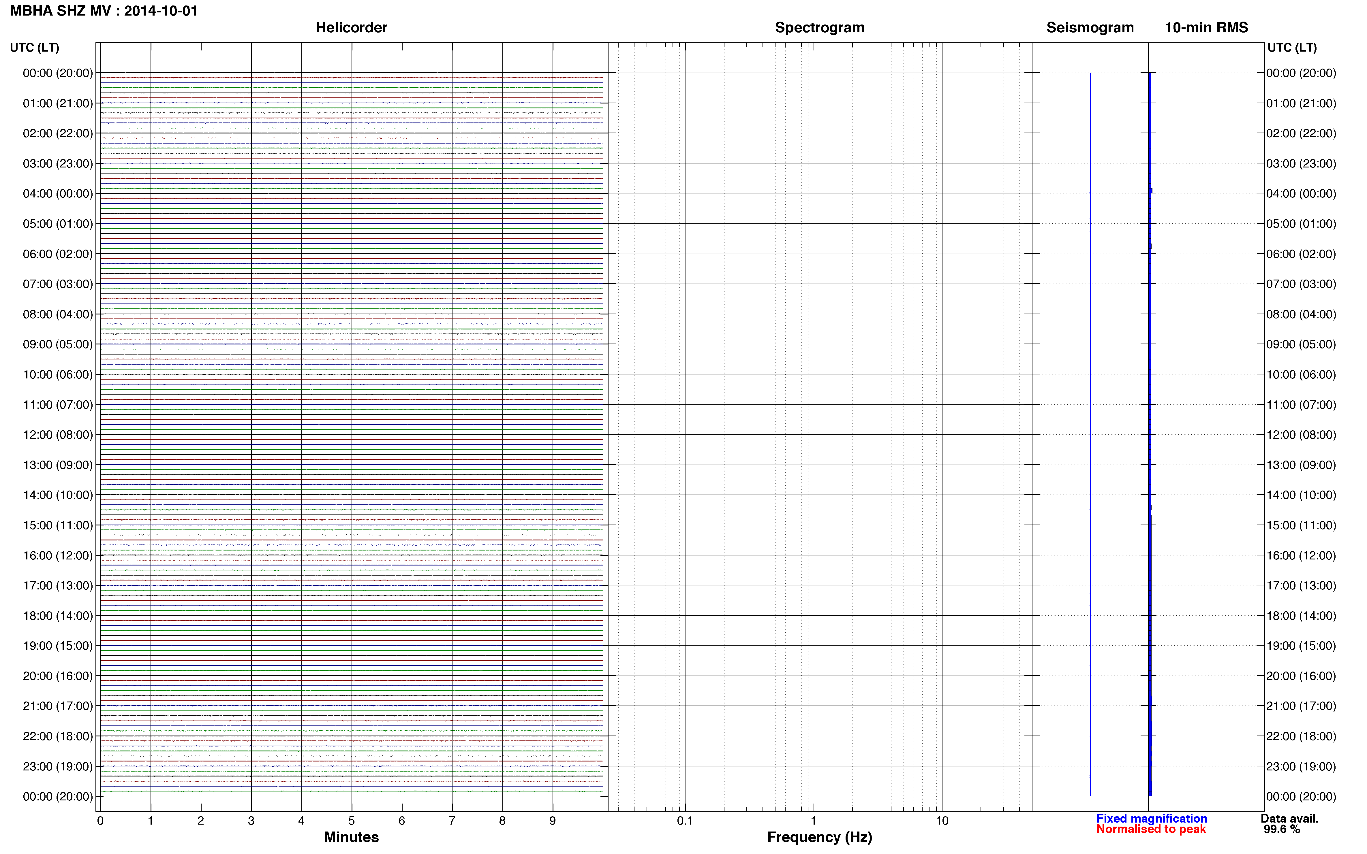Click left axis label '07:00 (03:00)'
The width and height of the screenshot is (1367, 854).
coord(58,284)
